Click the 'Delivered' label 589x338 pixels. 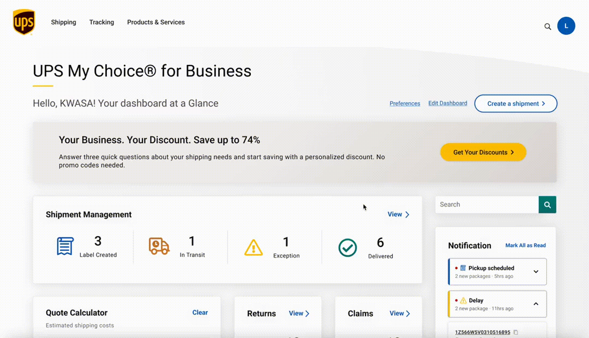(381, 256)
